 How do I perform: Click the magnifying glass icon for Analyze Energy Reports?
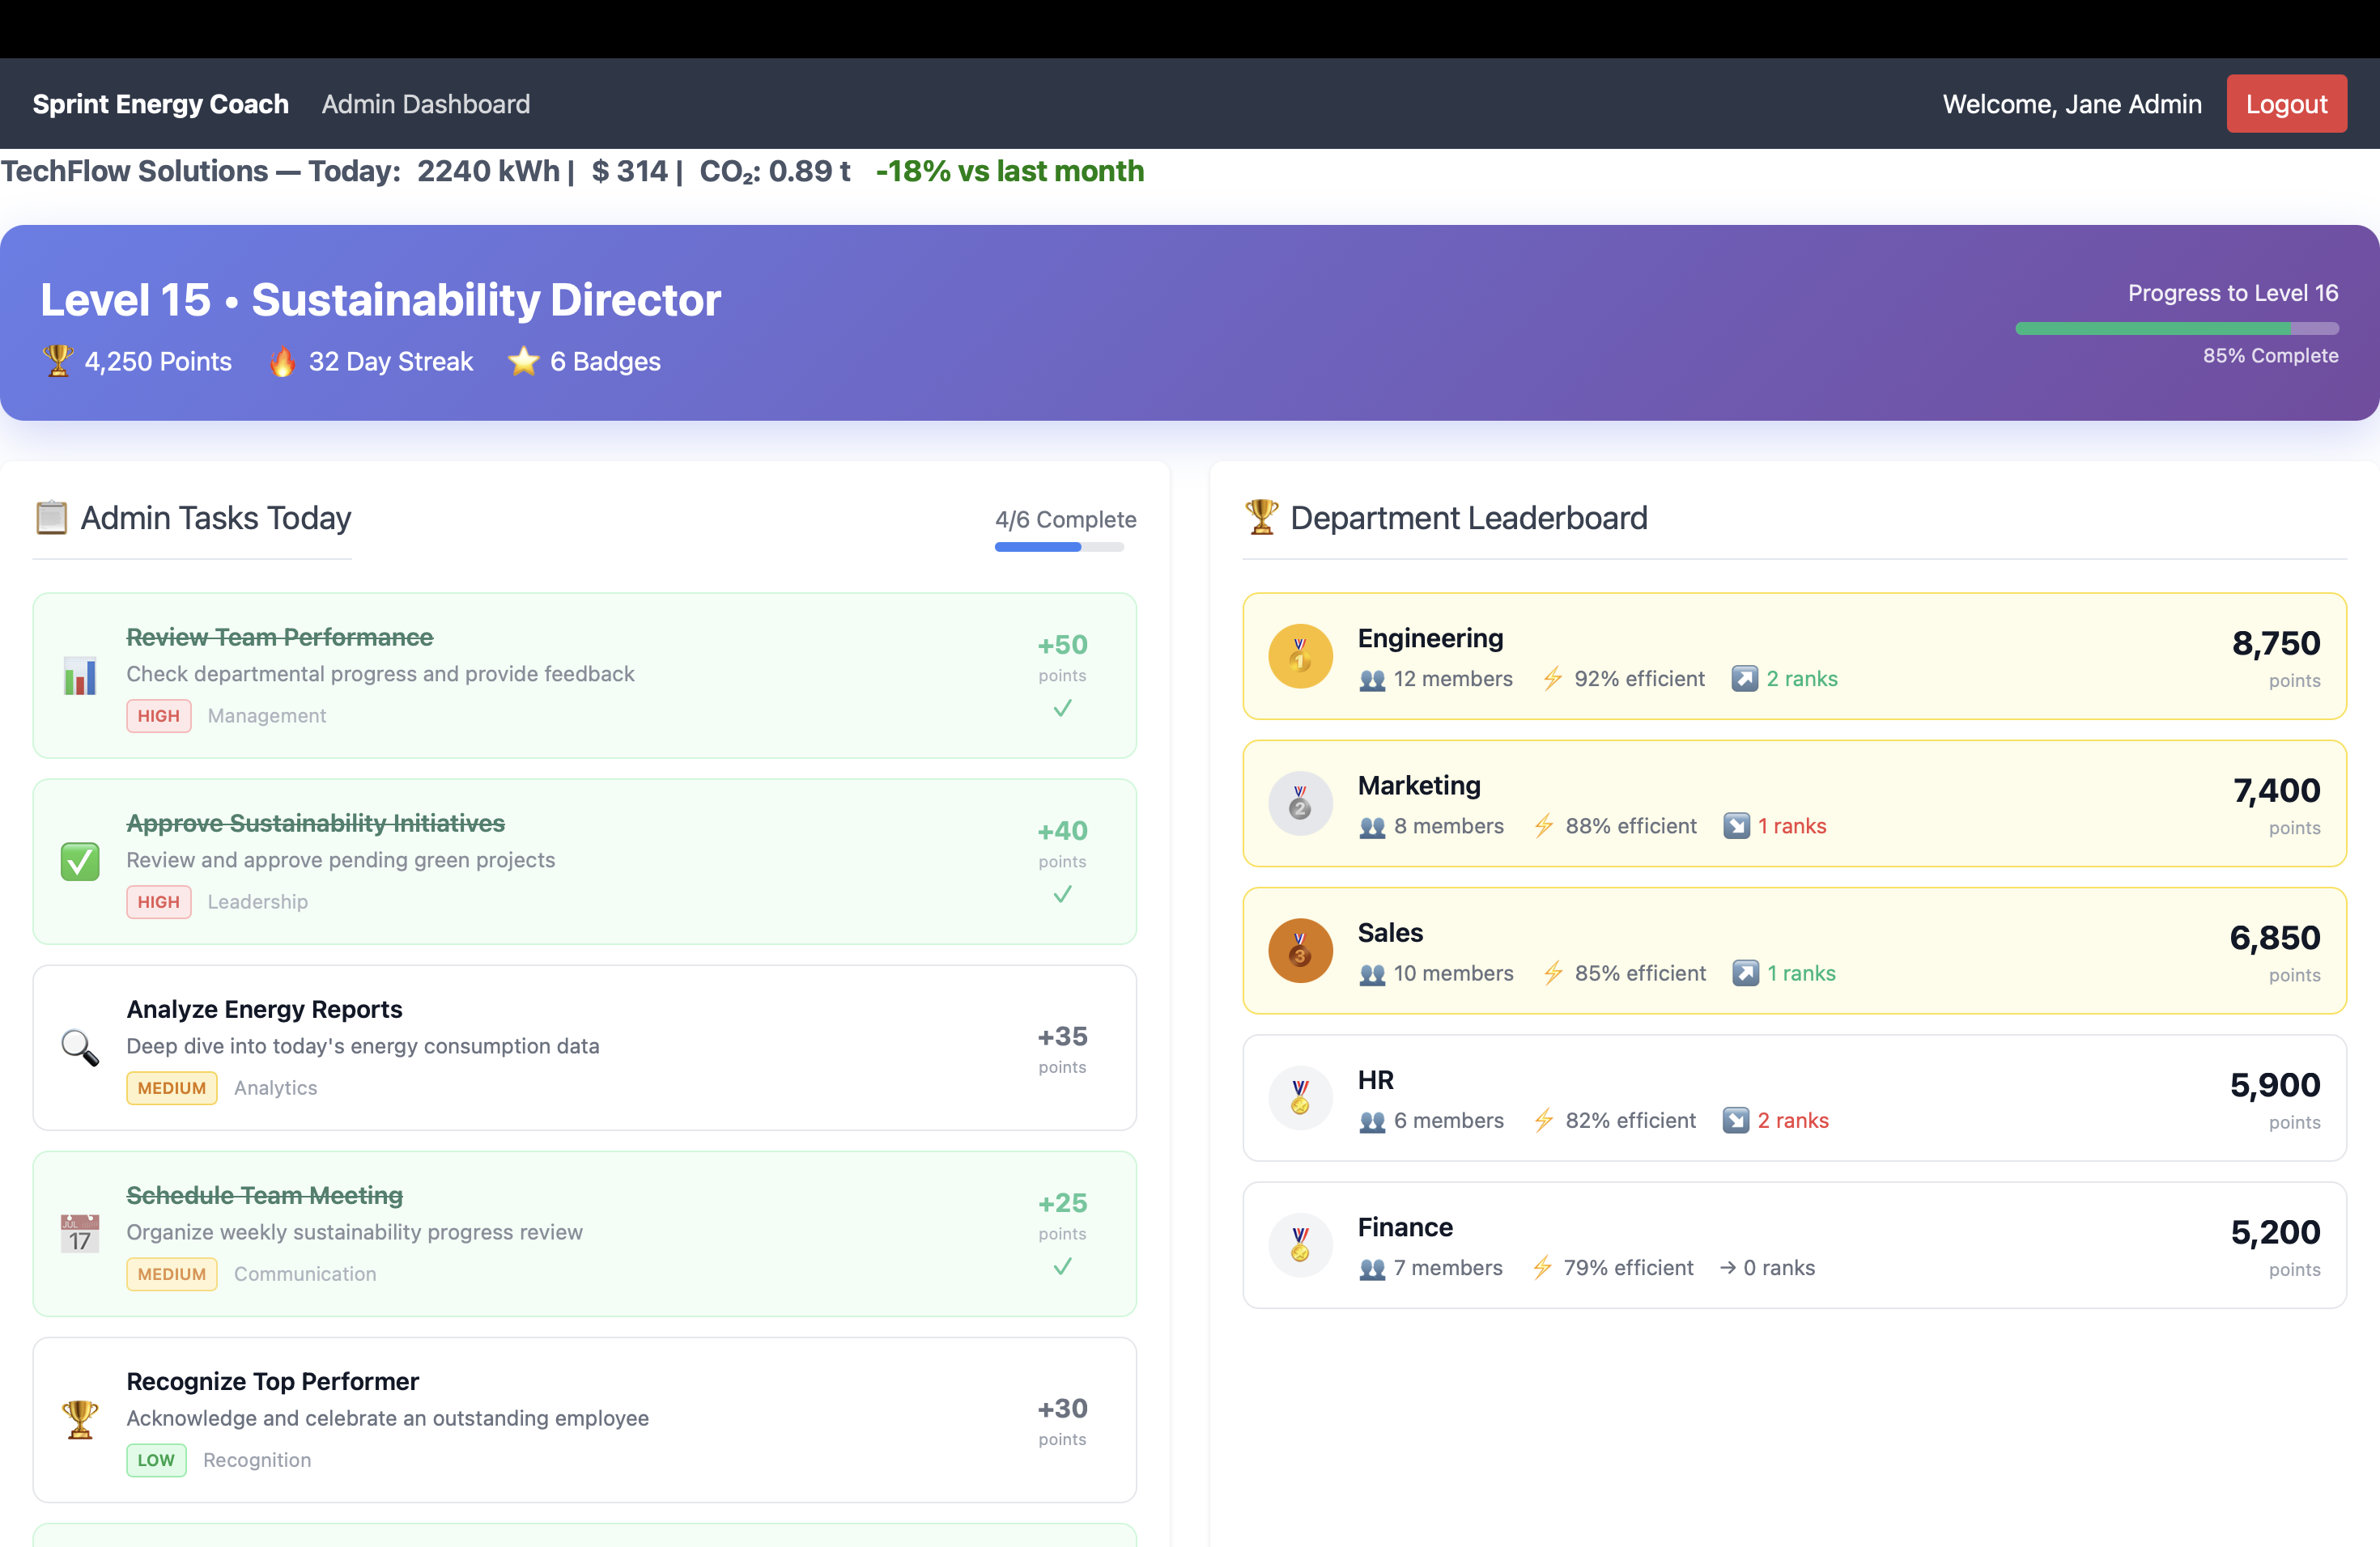tap(80, 1047)
